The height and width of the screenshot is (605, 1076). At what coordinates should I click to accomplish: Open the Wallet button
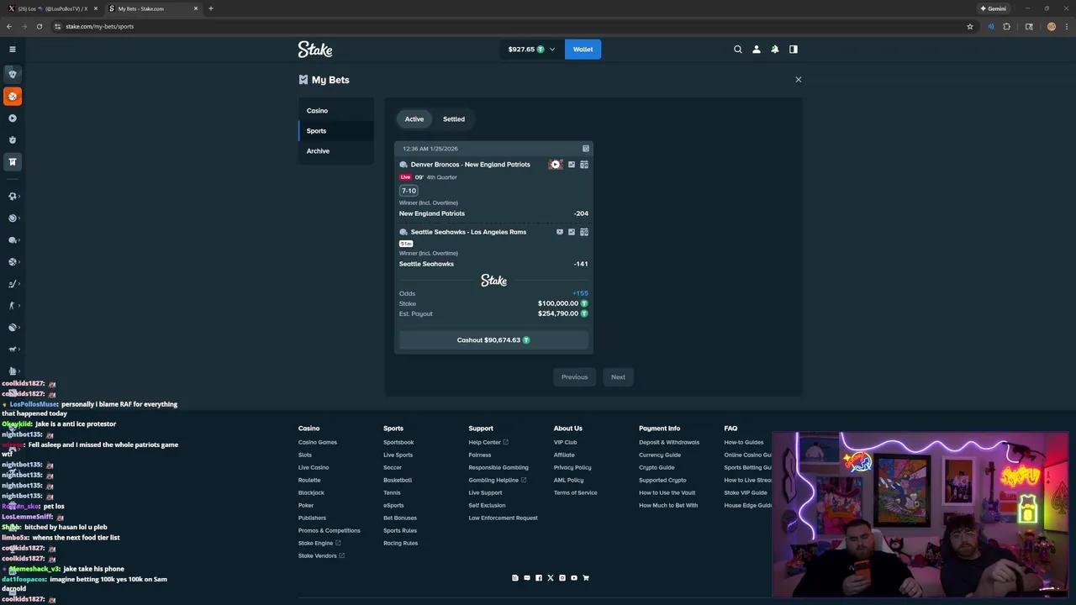click(583, 50)
